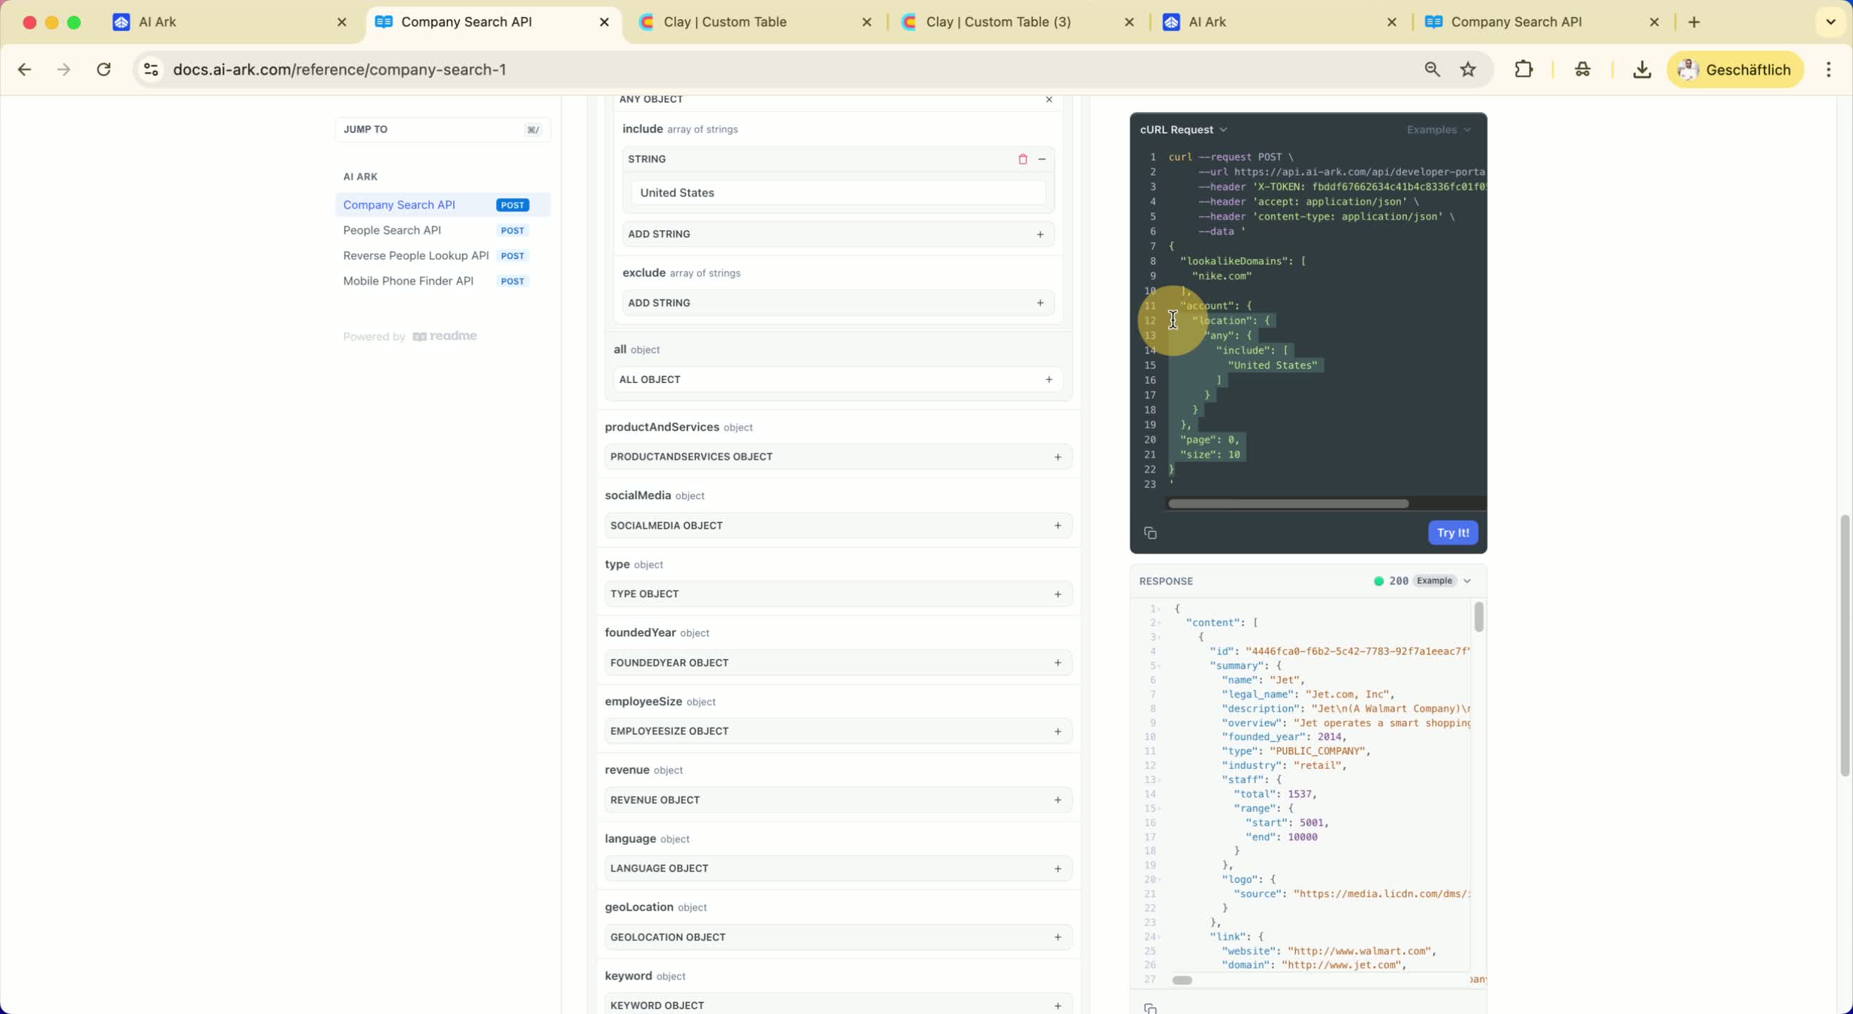
Task: Delete the United States string entry
Action: pyautogui.click(x=1022, y=159)
